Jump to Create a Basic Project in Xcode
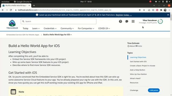Screen dimensions: 172x96 pos(142,66)
